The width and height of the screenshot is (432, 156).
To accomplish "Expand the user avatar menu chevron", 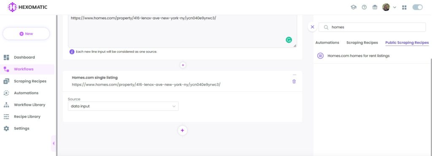I will pos(394,8).
